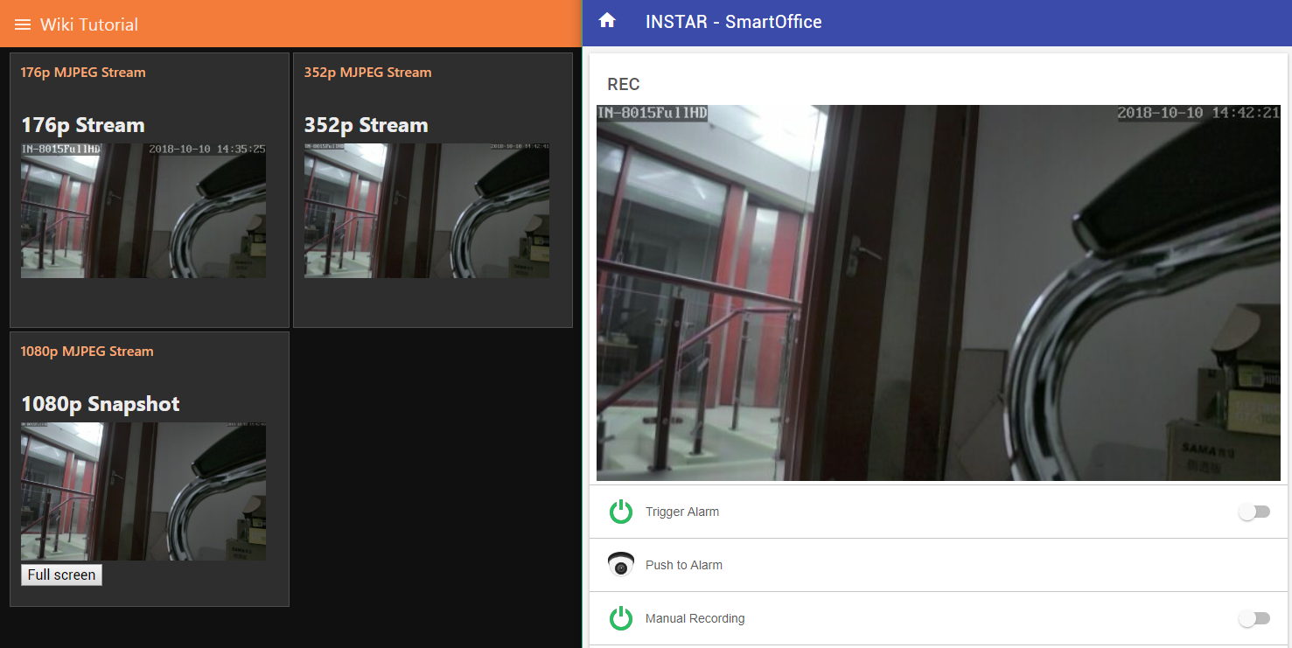Open the 352p Stream video thumbnail

[x=427, y=211]
